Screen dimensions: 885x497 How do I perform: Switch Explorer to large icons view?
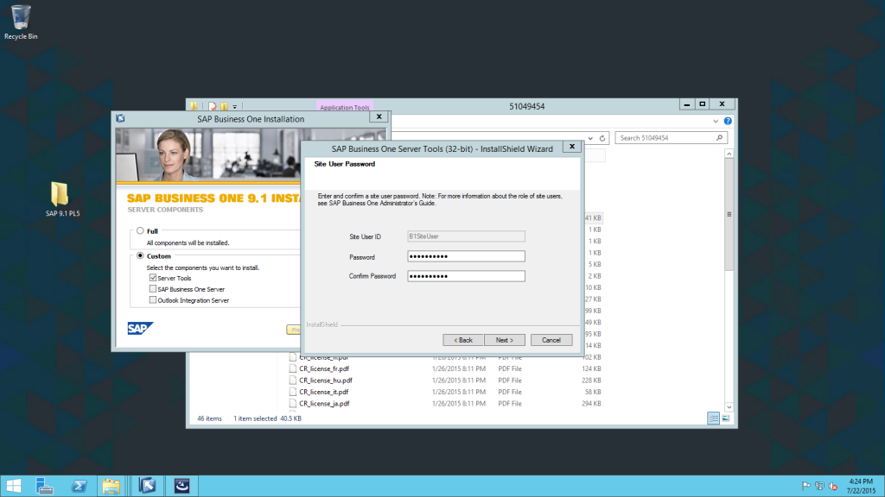pos(726,418)
